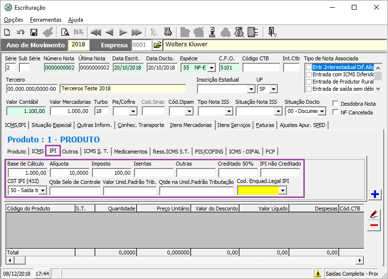Go to the previous record arrow
The image size is (388, 279).
(109, 32)
